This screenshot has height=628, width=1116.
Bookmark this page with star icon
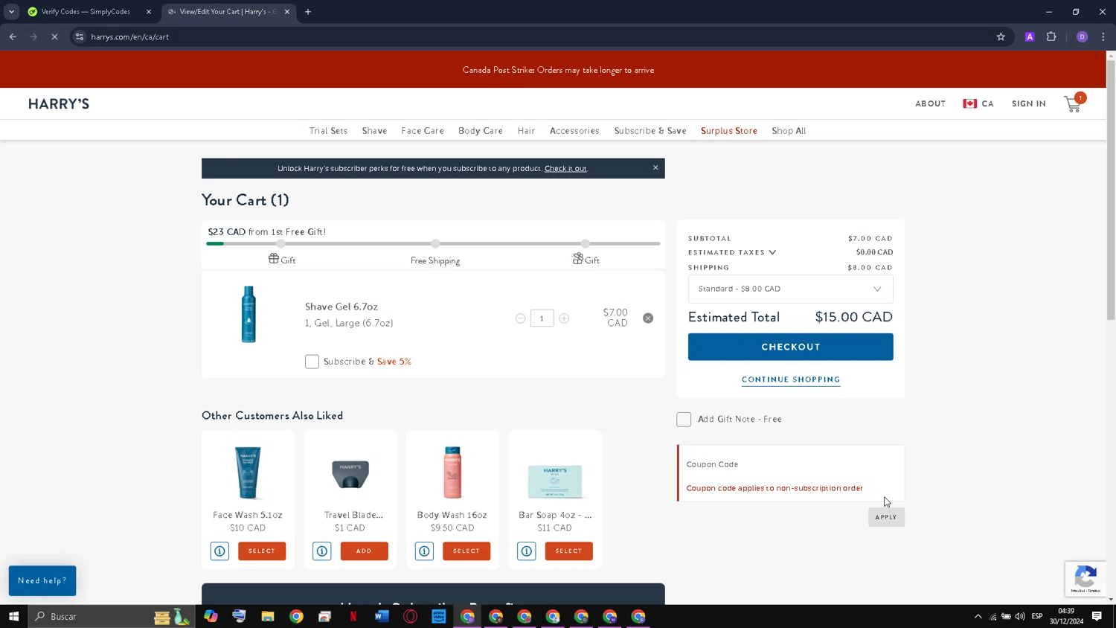[x=1001, y=36]
